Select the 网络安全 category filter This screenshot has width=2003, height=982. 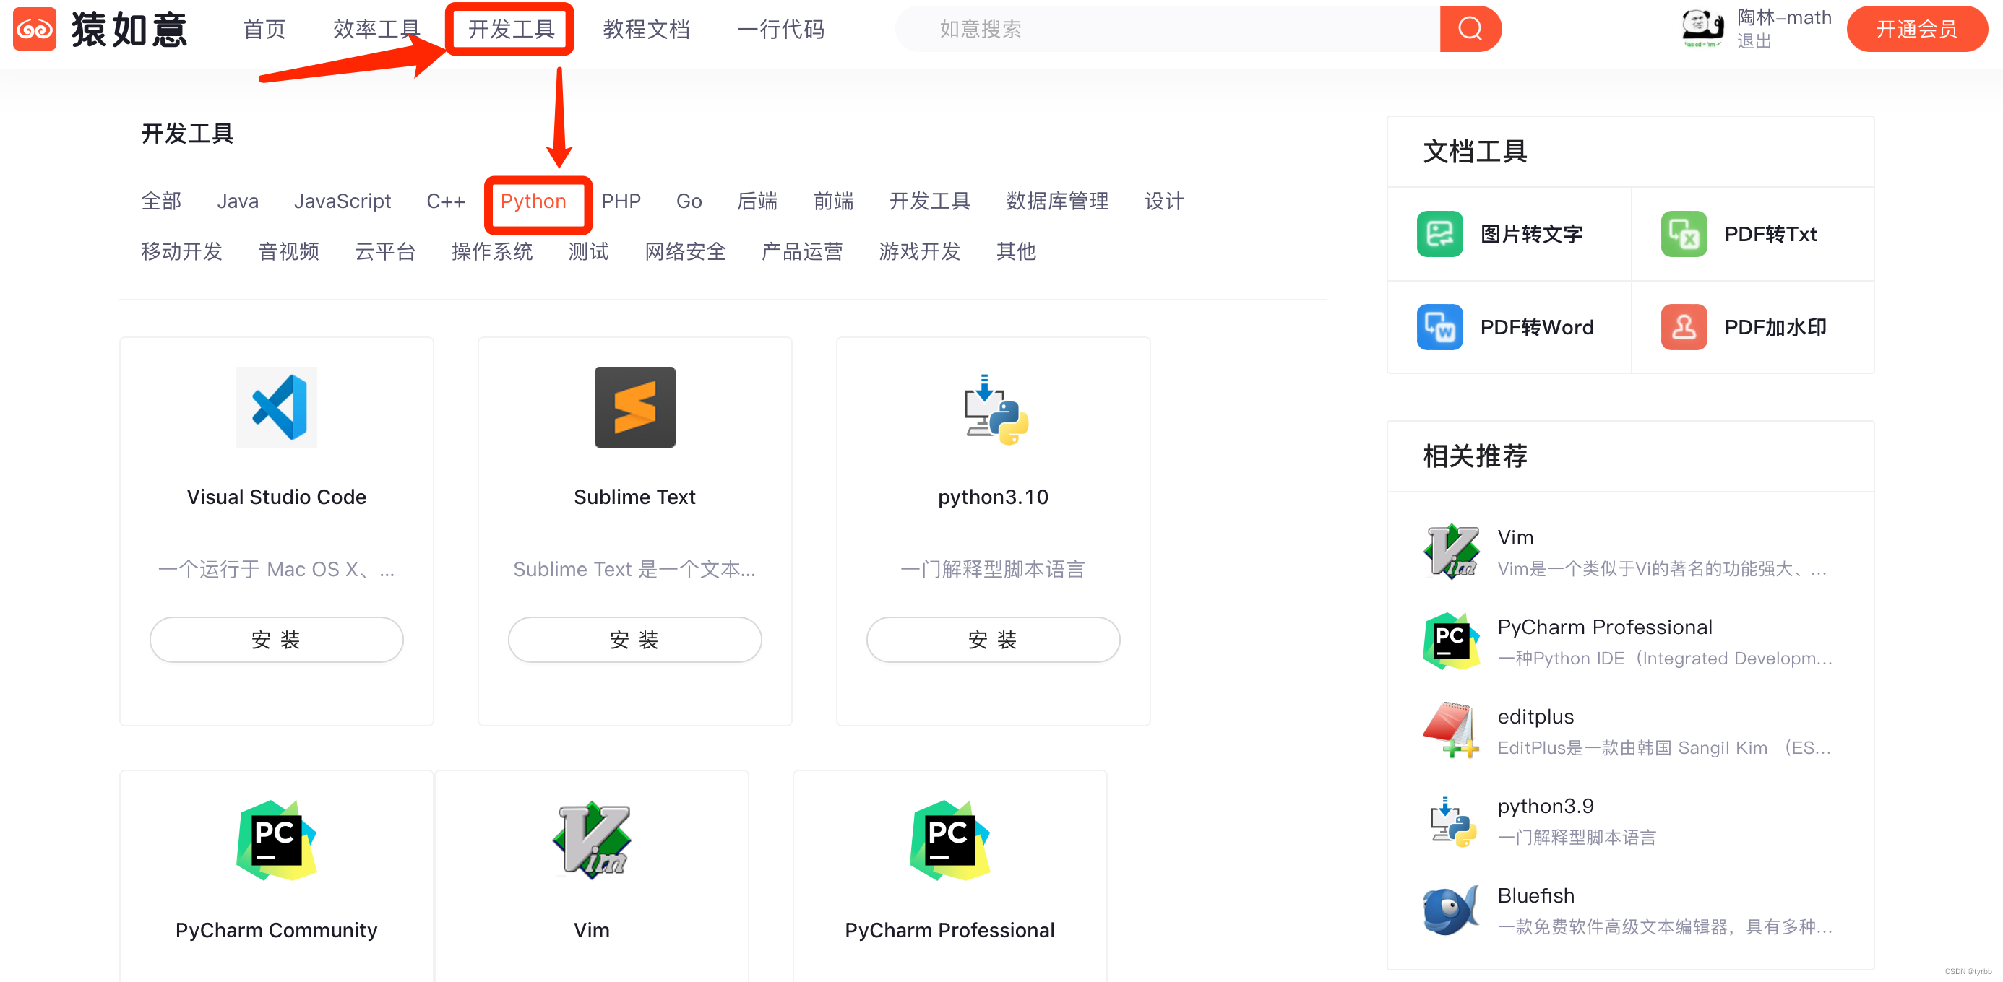click(x=685, y=251)
